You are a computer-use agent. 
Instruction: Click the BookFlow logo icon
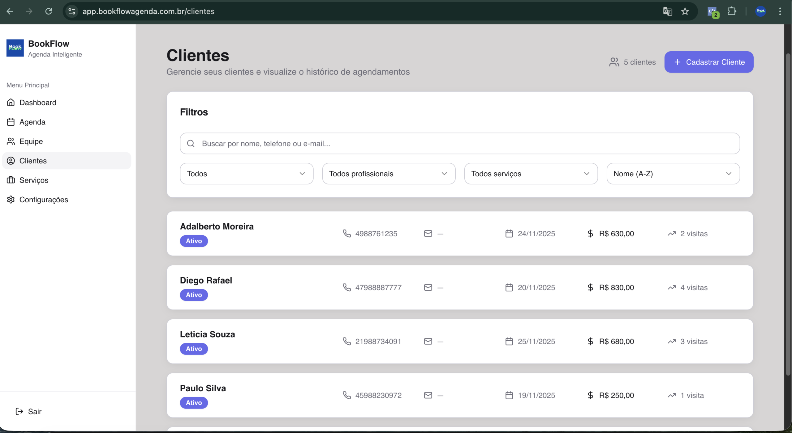15,48
